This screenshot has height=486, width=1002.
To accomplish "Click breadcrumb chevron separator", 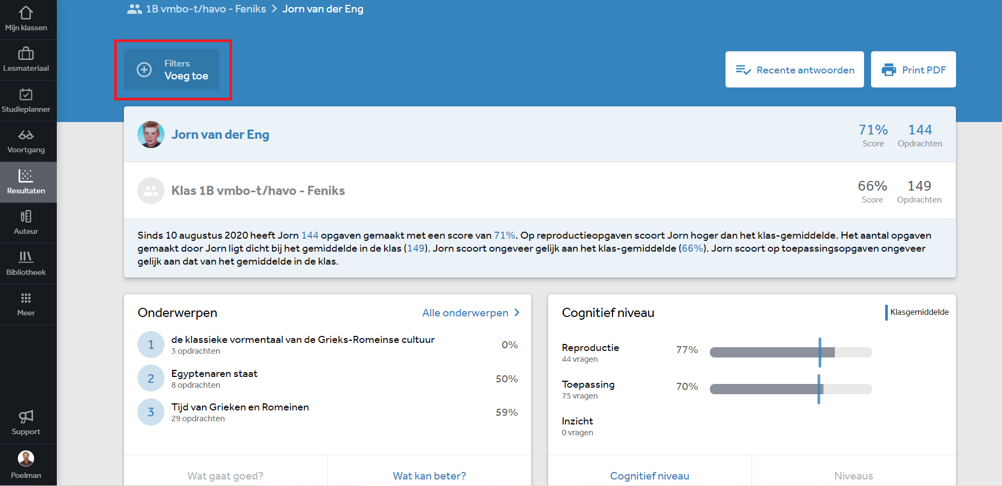I will [274, 9].
